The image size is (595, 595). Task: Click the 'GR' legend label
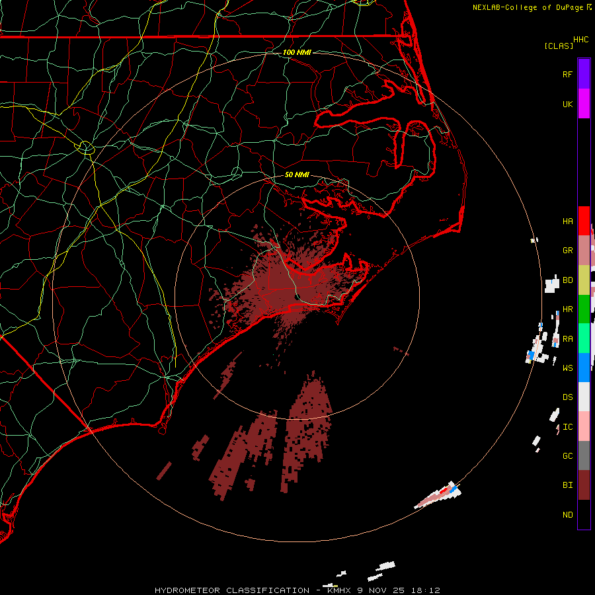click(567, 250)
